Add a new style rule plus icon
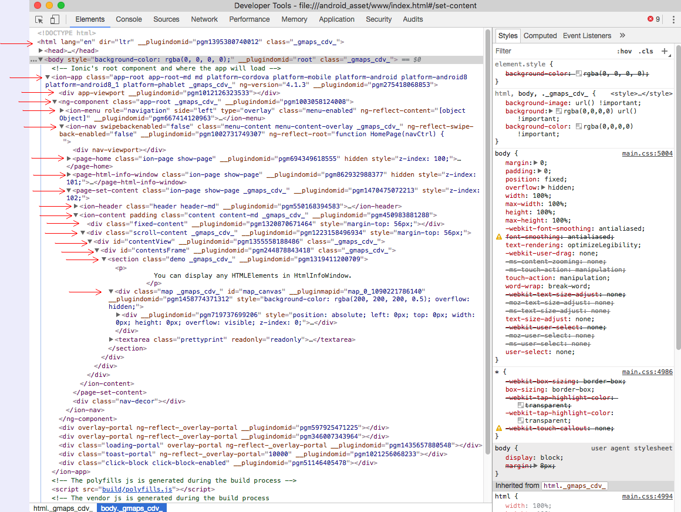 665,51
